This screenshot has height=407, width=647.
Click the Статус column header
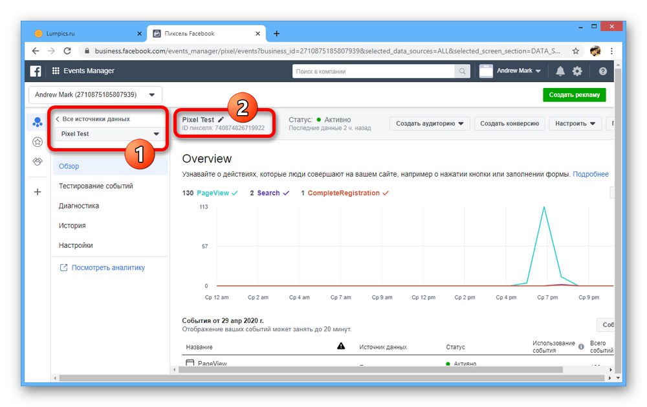tap(455, 347)
